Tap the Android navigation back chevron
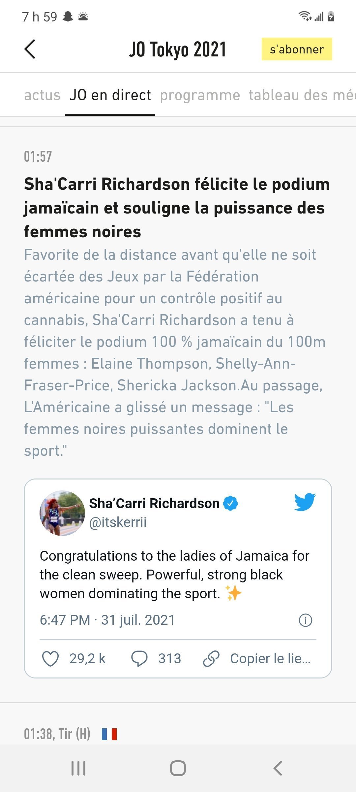356x792 pixels. (x=278, y=768)
